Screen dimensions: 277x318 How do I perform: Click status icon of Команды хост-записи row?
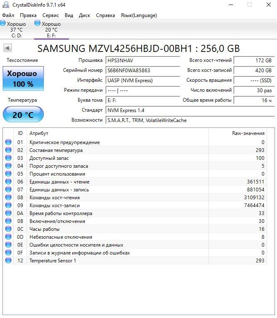(x=8, y=205)
